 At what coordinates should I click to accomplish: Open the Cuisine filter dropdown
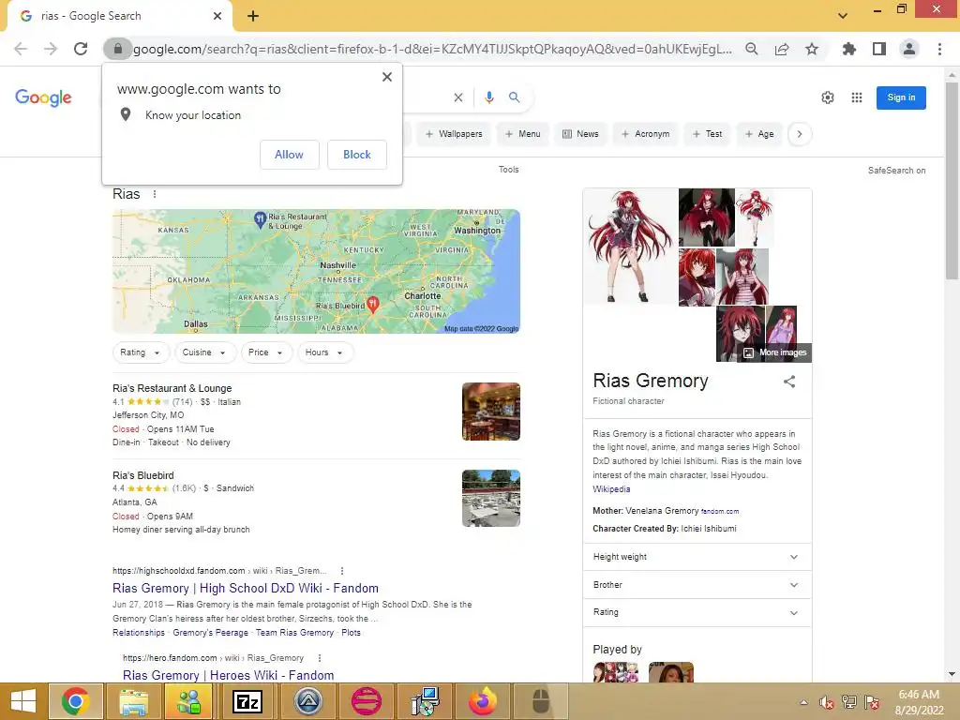point(204,352)
